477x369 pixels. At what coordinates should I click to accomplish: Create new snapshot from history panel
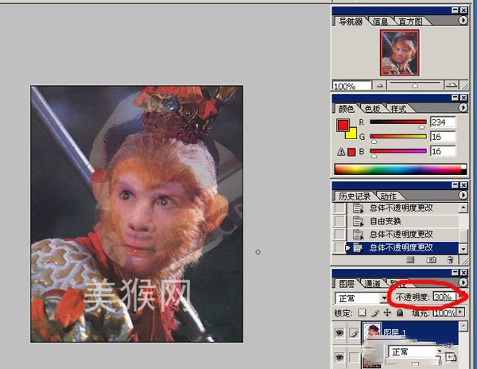[x=432, y=259]
